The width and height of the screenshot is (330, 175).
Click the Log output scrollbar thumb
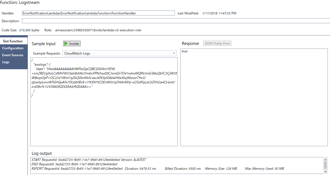[325, 165]
